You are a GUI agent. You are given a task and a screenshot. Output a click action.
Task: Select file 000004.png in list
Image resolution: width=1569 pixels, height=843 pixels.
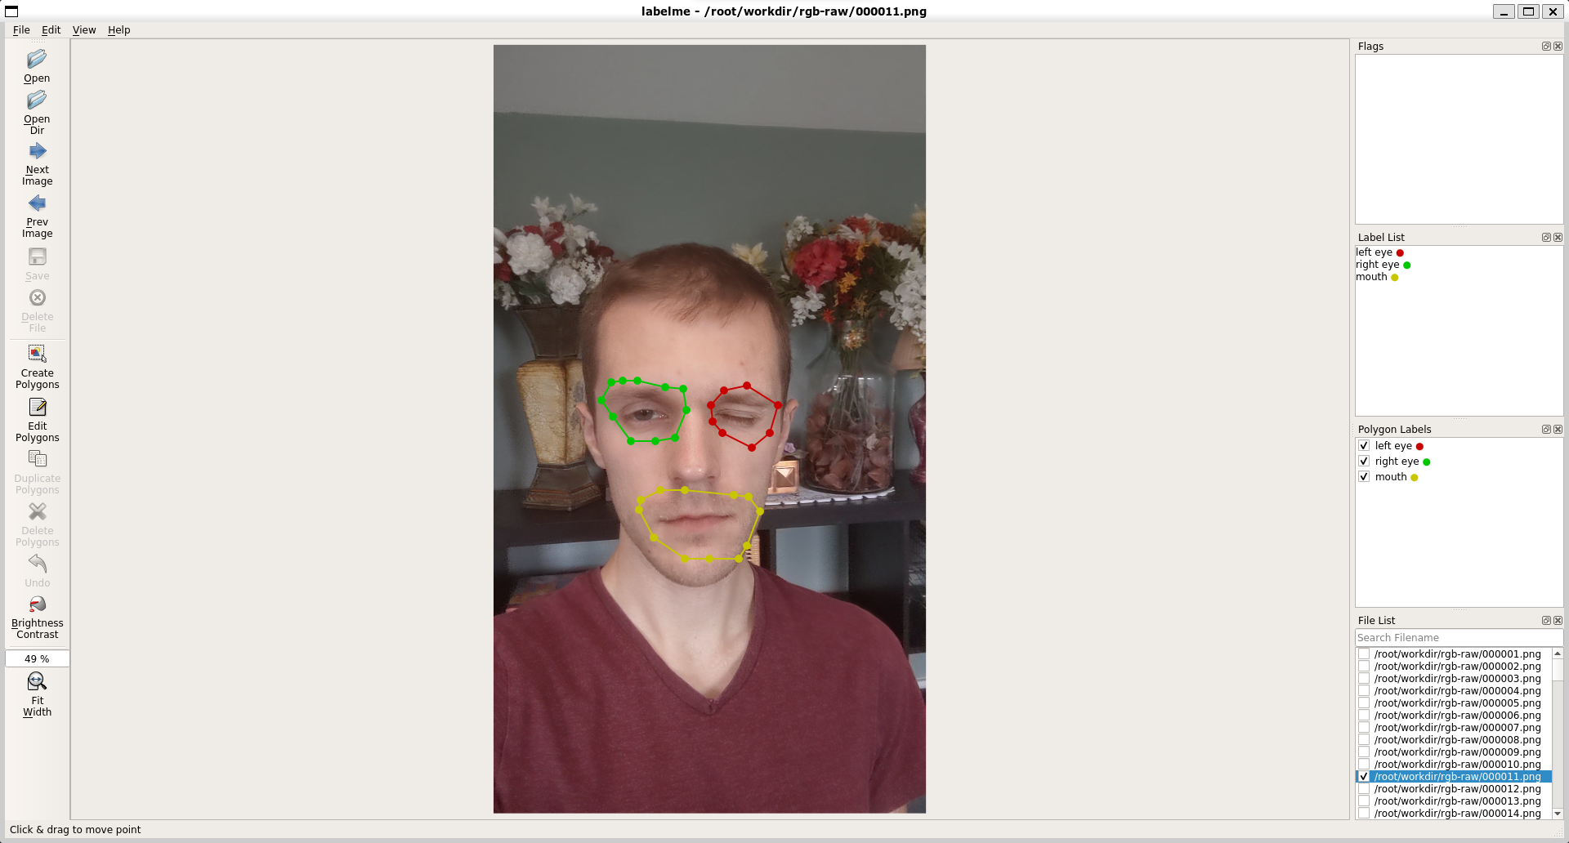click(x=1457, y=691)
